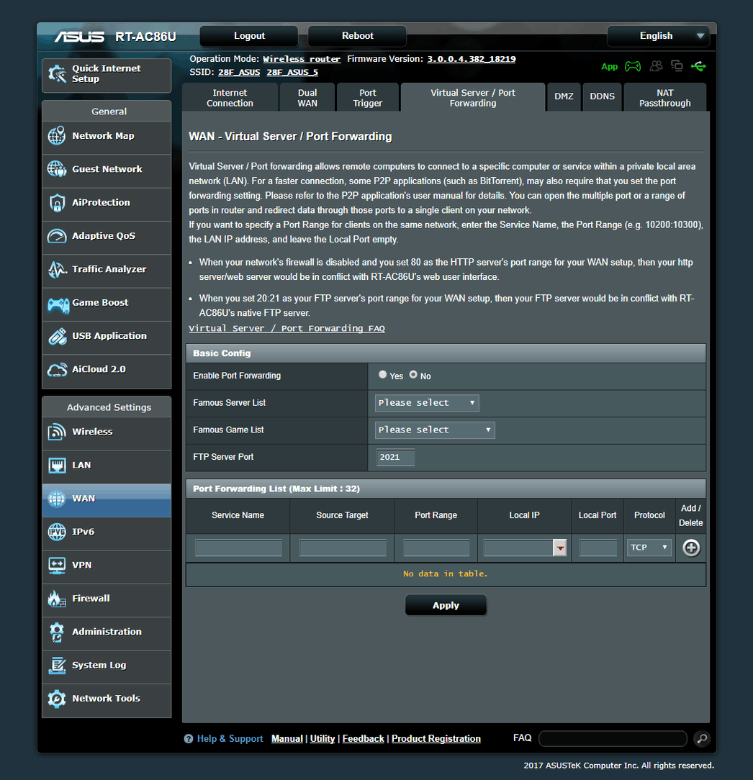Click the Wireless signal icon

[57, 432]
